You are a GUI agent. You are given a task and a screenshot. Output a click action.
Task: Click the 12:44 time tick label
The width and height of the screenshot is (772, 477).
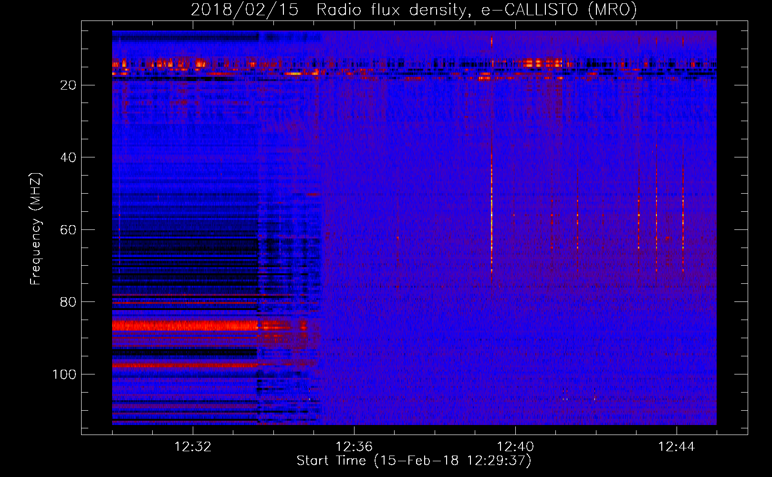click(x=677, y=446)
